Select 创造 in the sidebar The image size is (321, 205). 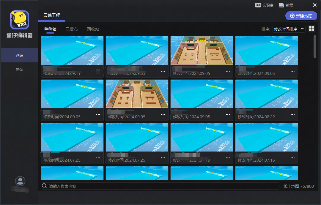(20, 55)
